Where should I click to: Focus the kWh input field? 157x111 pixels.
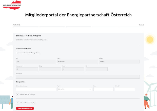tap(103, 89)
